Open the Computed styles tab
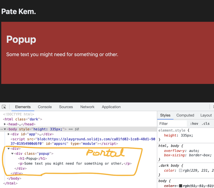 (x=185, y=115)
